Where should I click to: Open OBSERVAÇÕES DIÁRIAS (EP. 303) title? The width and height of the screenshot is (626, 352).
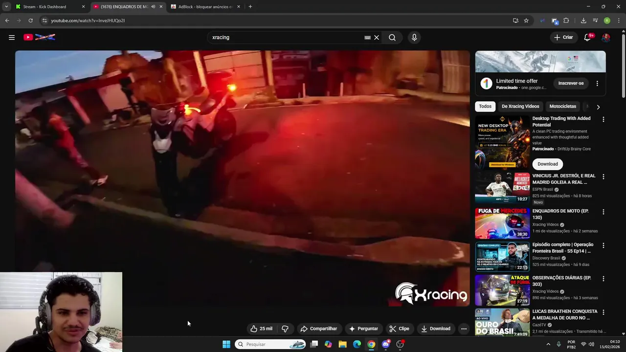[561, 281]
